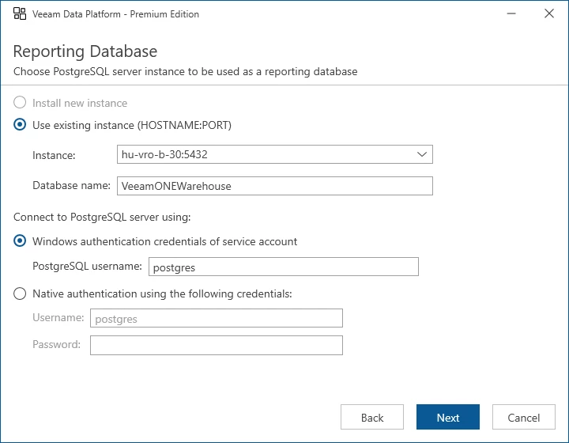Screen dimensions: 569x443
Task: Click the Reporting Database heading
Action: pyautogui.click(x=85, y=51)
